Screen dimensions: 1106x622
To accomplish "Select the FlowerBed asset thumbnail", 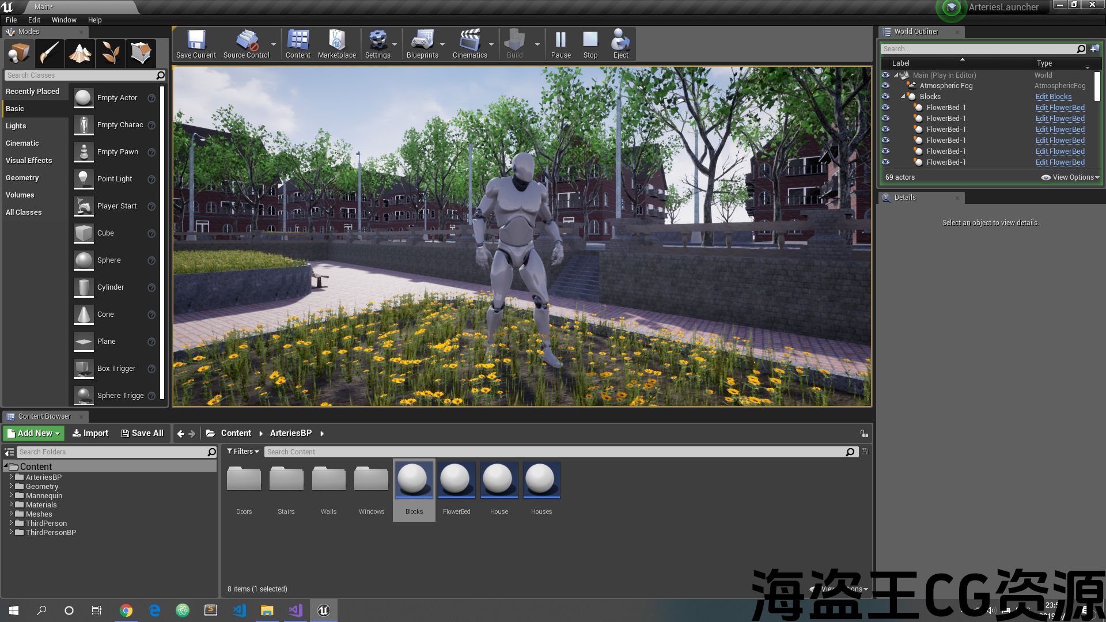I will pos(456,480).
